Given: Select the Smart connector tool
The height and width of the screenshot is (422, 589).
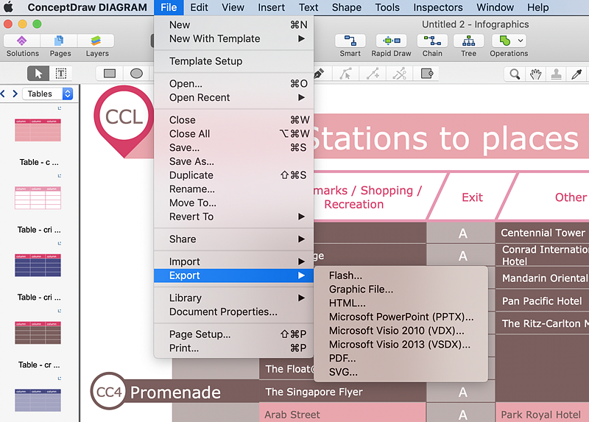Looking at the screenshot, I should (x=350, y=46).
